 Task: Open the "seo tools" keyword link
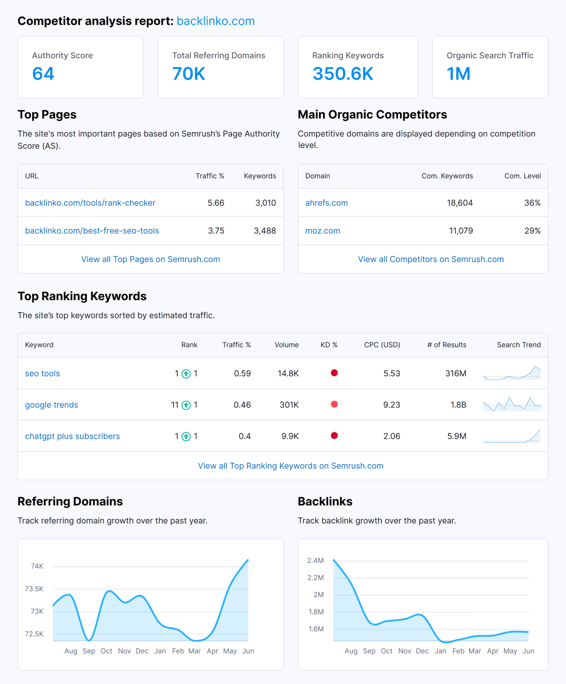click(x=42, y=373)
